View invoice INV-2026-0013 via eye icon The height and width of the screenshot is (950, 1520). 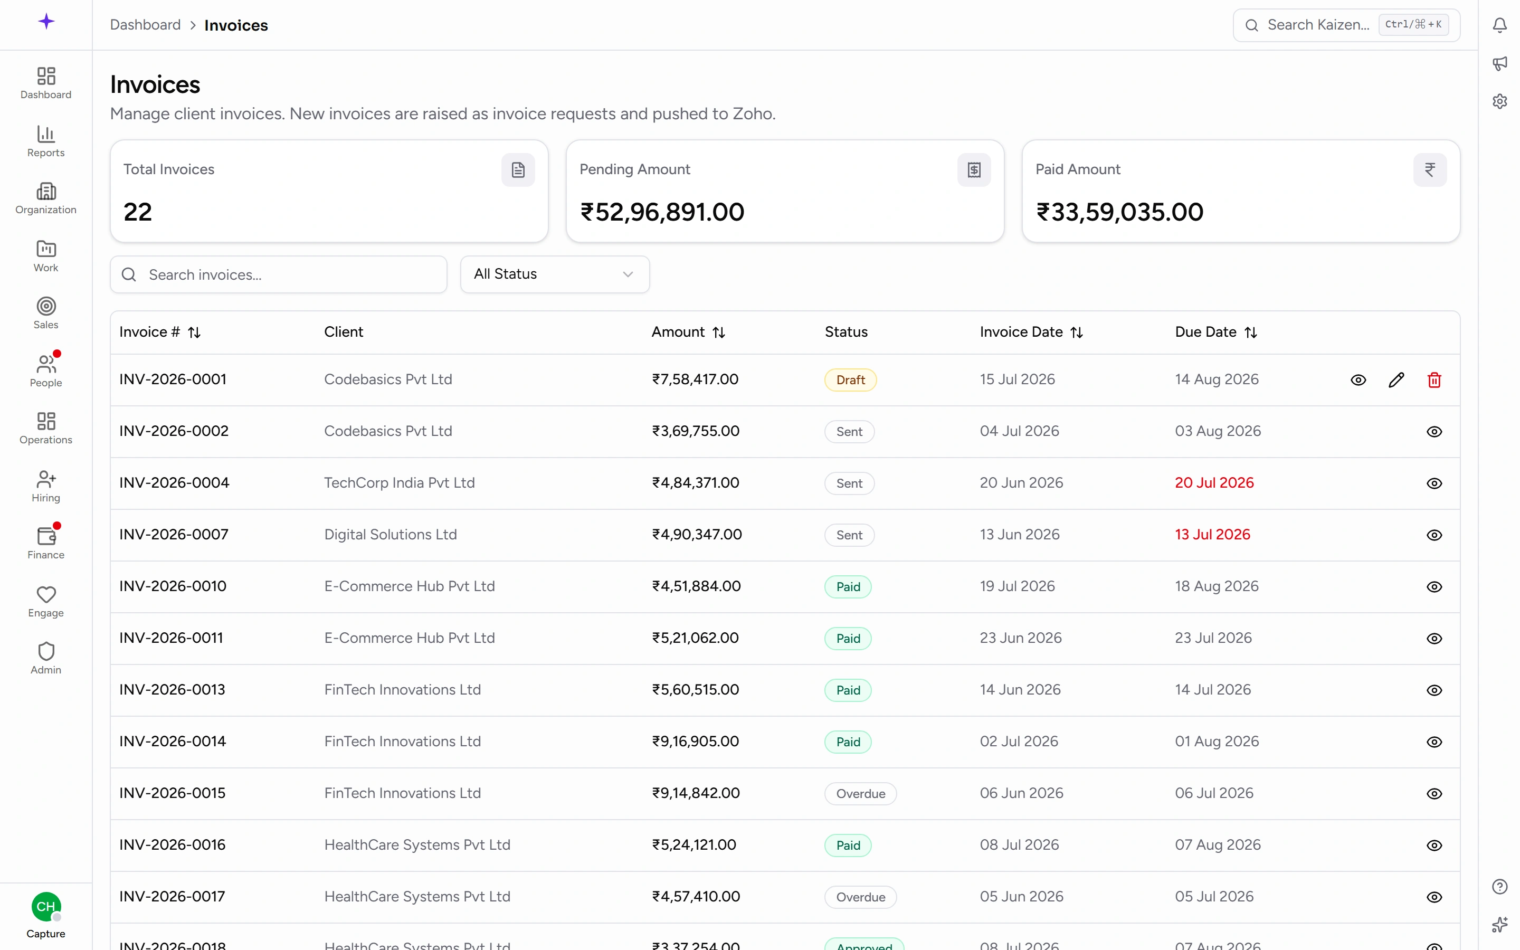[x=1434, y=690]
